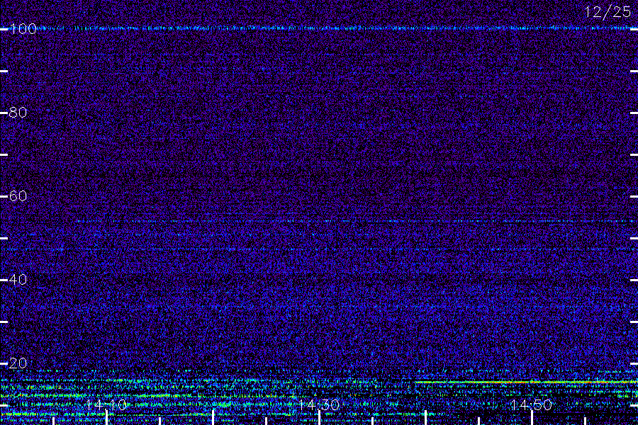Click the 14:10 time label
This screenshot has width=638, height=425.
[106, 404]
